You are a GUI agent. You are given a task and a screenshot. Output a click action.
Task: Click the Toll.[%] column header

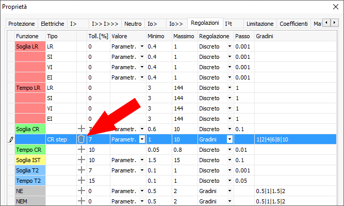pyautogui.click(x=99, y=36)
